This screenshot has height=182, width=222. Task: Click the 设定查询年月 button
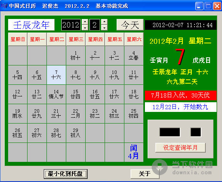coord(181,148)
